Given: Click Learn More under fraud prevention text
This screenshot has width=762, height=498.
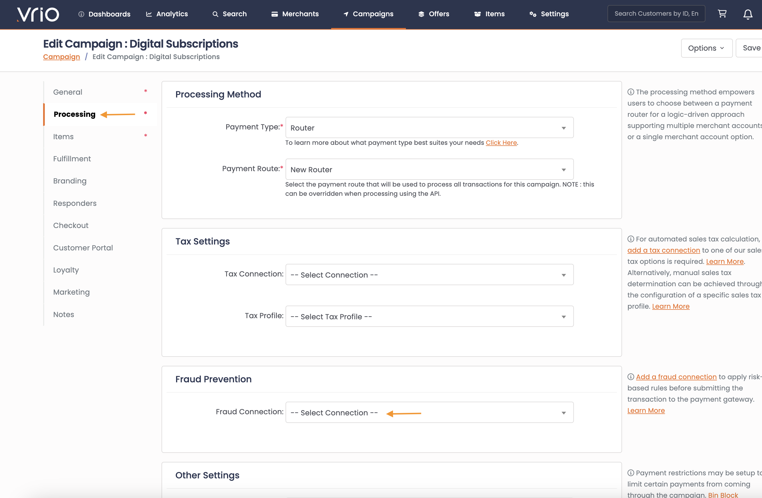Looking at the screenshot, I should tap(646, 410).
